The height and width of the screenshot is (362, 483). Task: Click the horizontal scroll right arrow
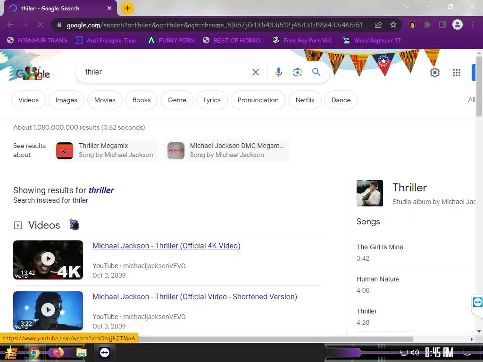(x=472, y=339)
